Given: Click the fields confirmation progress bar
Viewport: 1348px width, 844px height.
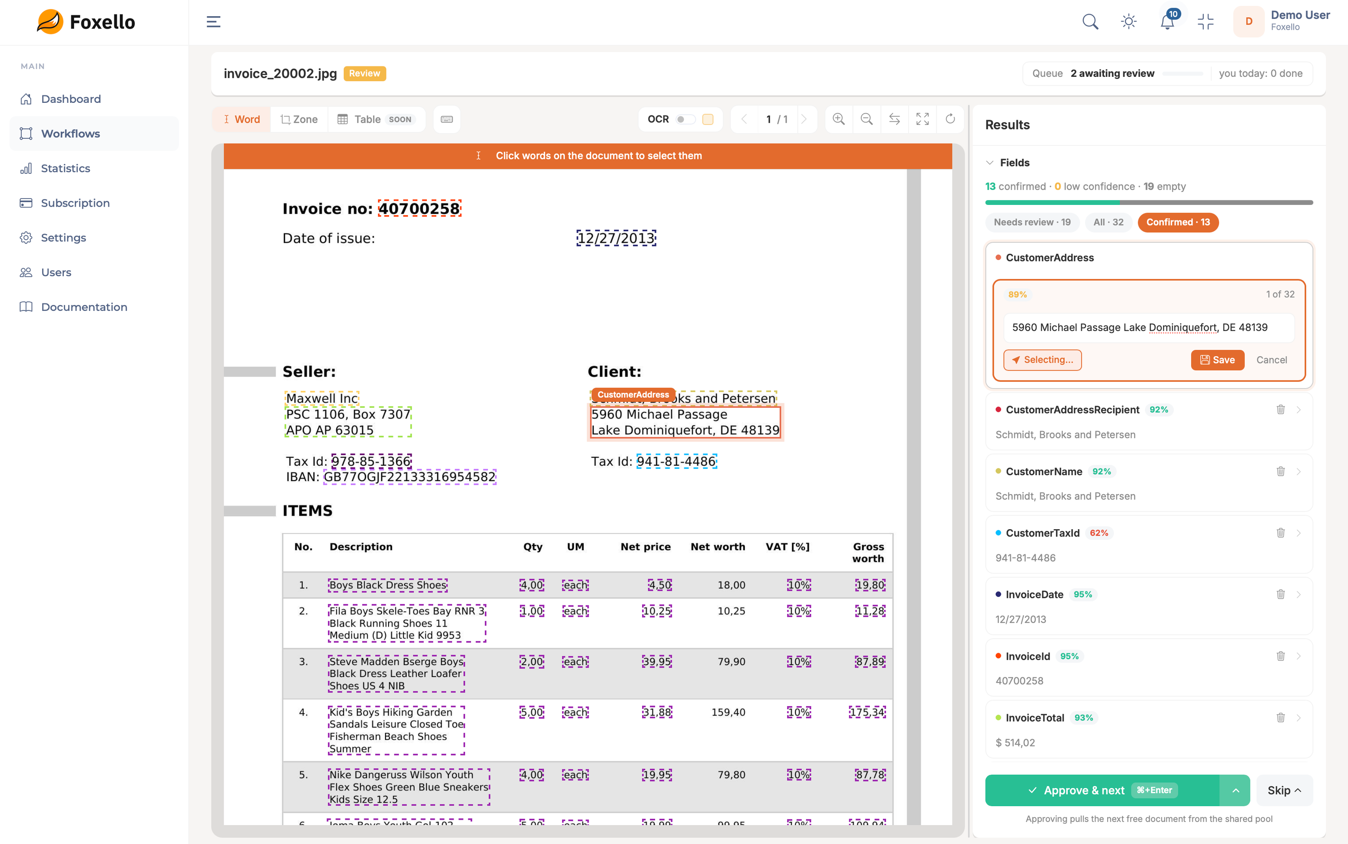Looking at the screenshot, I should tap(1148, 202).
